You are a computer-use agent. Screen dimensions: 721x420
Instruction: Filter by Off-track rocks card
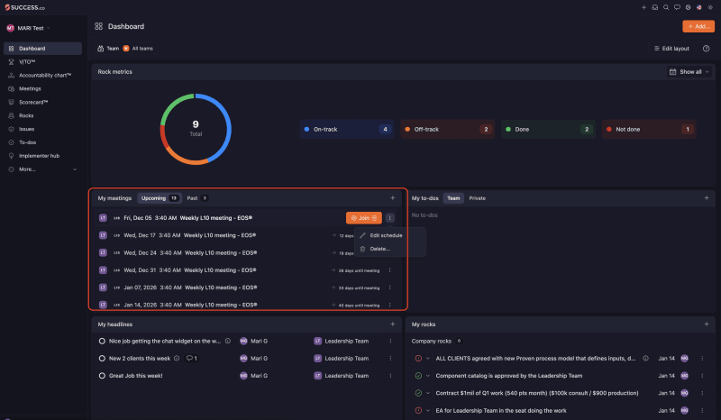[x=447, y=129]
